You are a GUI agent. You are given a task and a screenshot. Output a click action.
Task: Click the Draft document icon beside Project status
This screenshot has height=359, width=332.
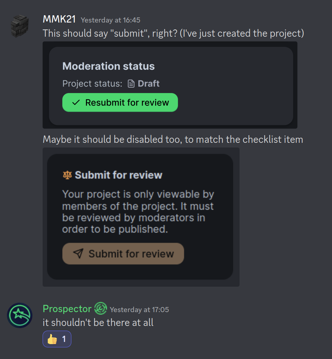pyautogui.click(x=132, y=83)
